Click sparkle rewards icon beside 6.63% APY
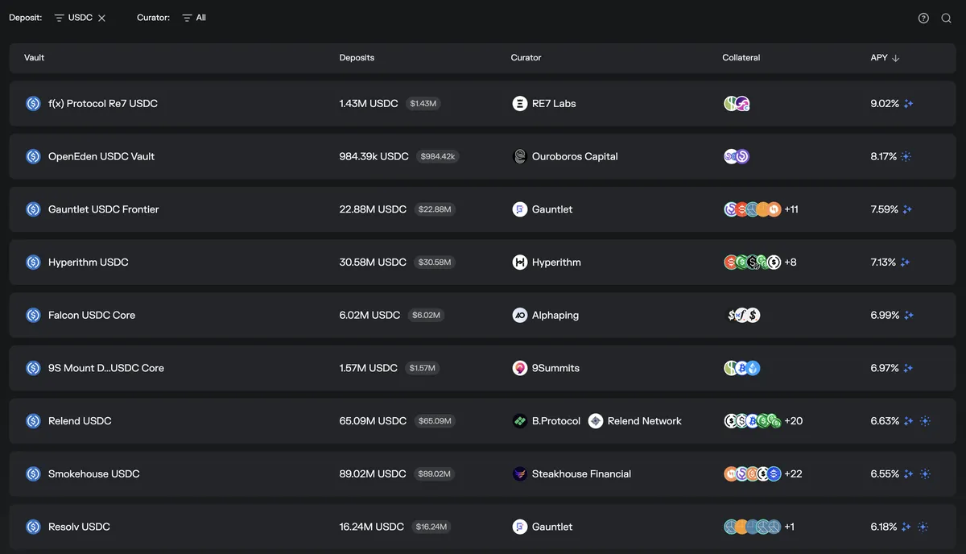This screenshot has height=554, width=966. [x=909, y=421]
